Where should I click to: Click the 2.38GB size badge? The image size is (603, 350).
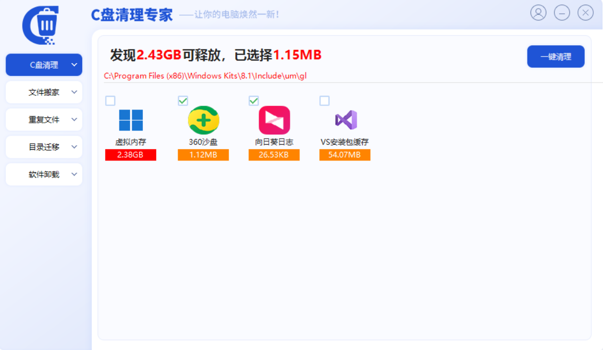tap(131, 155)
